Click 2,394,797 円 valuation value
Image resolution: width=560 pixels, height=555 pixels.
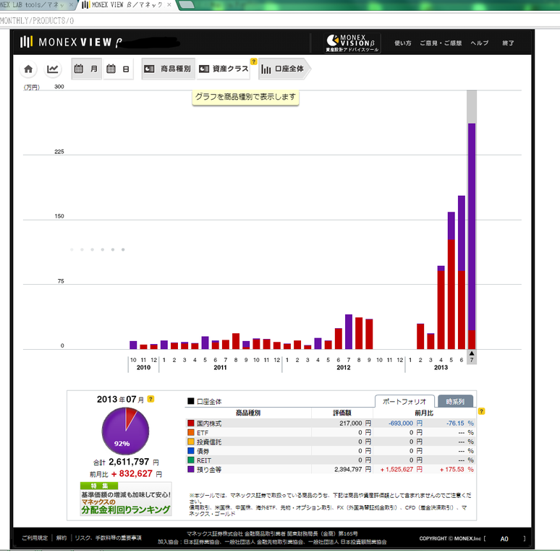[x=352, y=470]
